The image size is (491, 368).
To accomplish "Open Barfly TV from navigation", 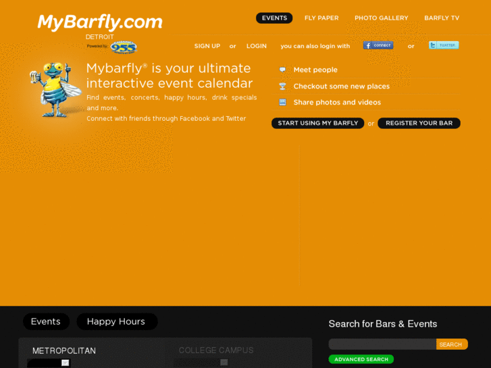I will coord(442,18).
